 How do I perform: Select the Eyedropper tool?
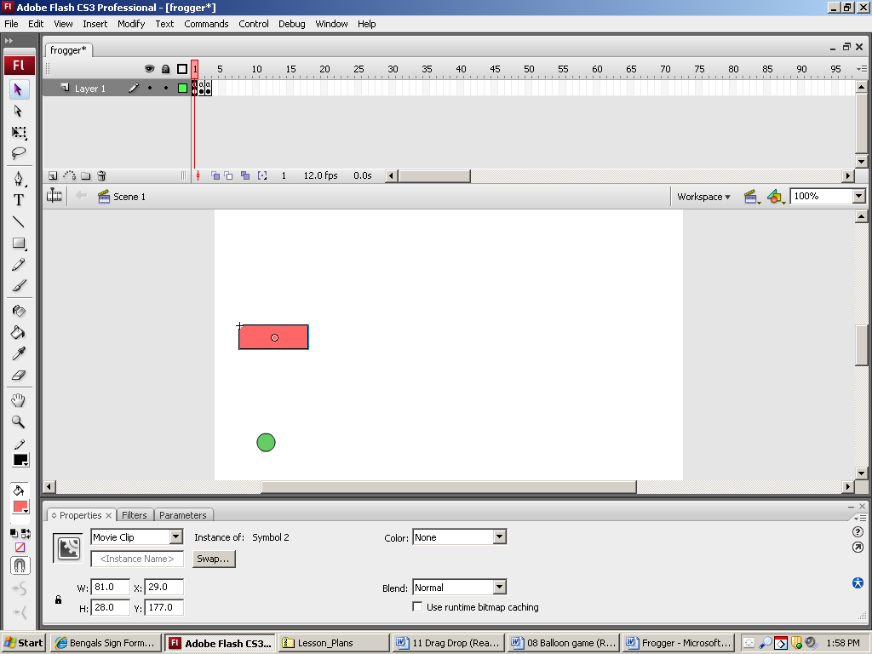(x=19, y=353)
